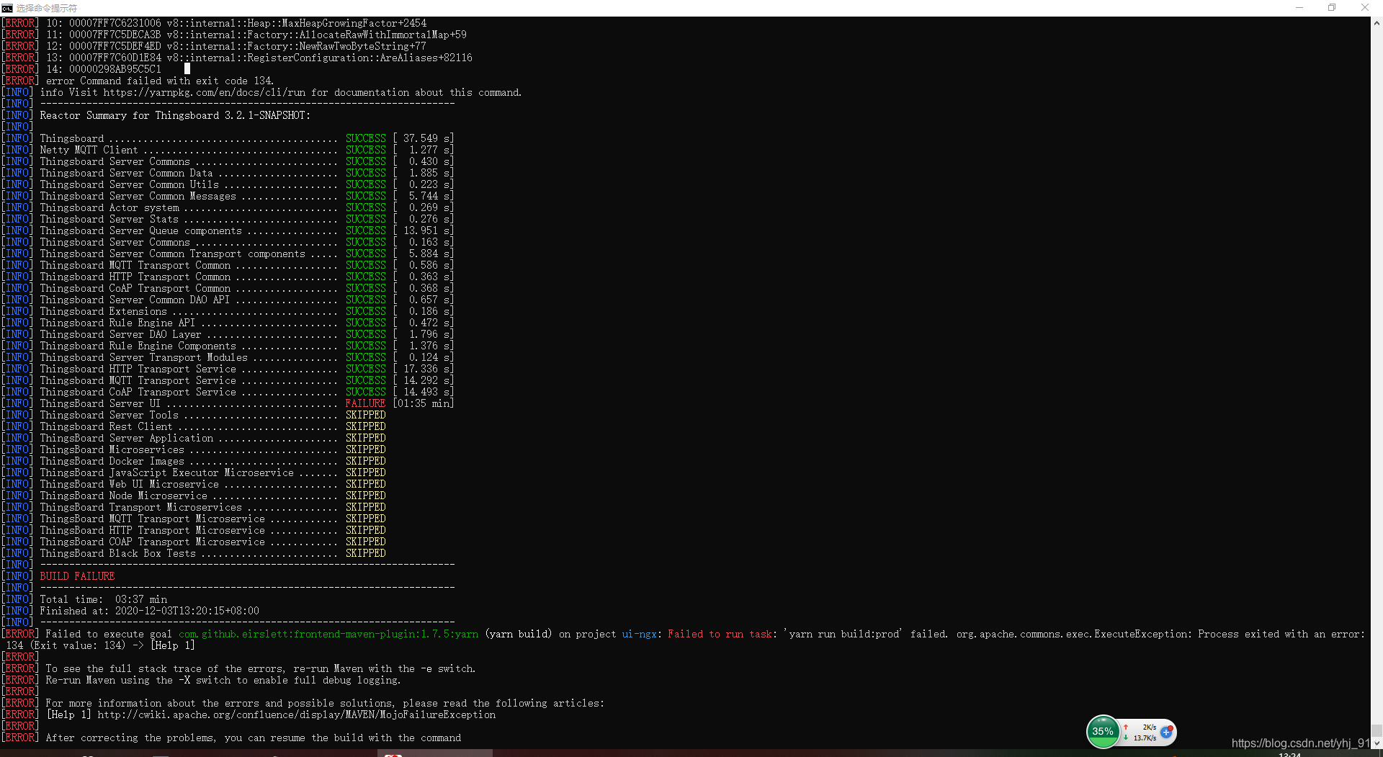Click "Thingsboard Server DAO Layer" module name
Viewport: 1383px width, 757px height.
[120, 334]
